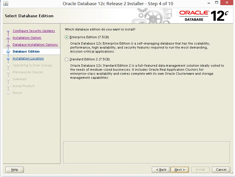This screenshot has height=177, width=235.
Task: Go to Installation Option step
Action: click(x=27, y=38)
